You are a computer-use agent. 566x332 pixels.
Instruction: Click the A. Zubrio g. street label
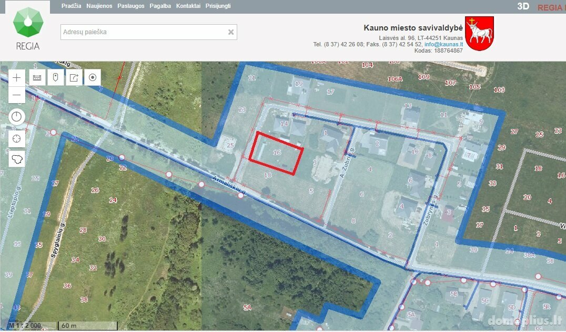[347, 163]
